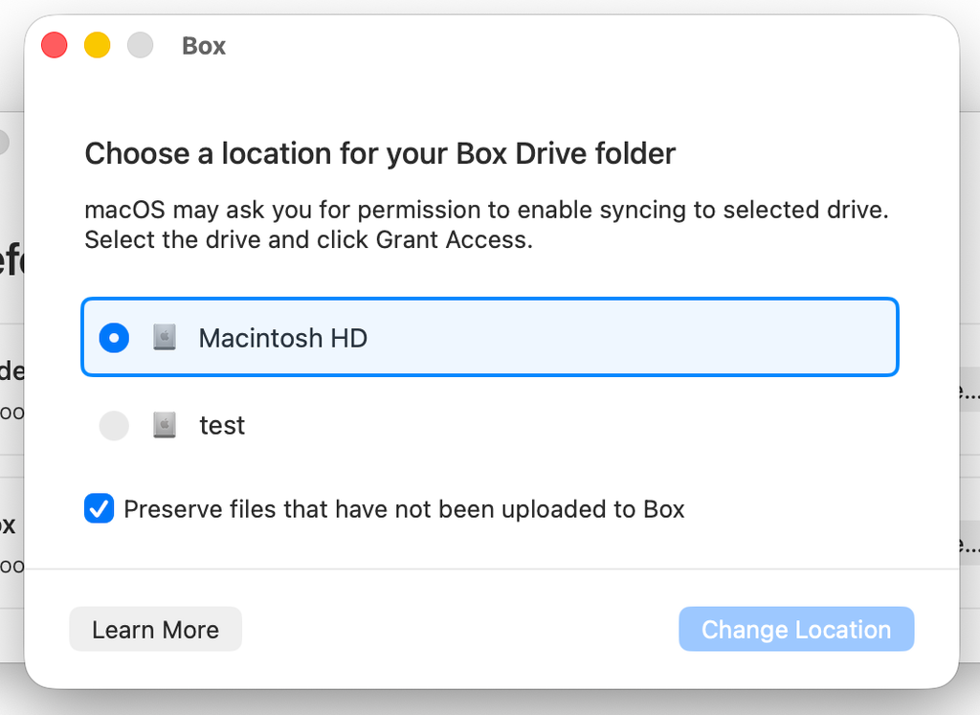The image size is (980, 715).
Task: Click the "test" drive name text
Action: [222, 426]
